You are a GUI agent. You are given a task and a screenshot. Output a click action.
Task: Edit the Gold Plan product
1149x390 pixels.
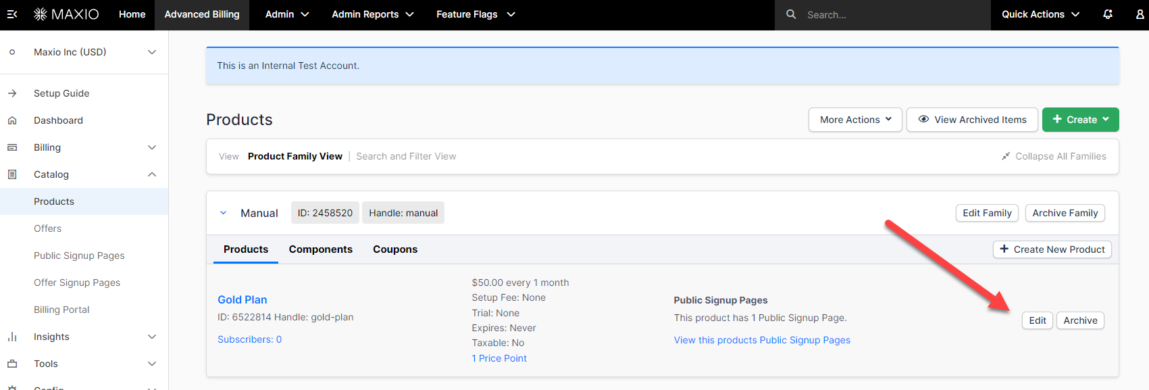click(1037, 320)
